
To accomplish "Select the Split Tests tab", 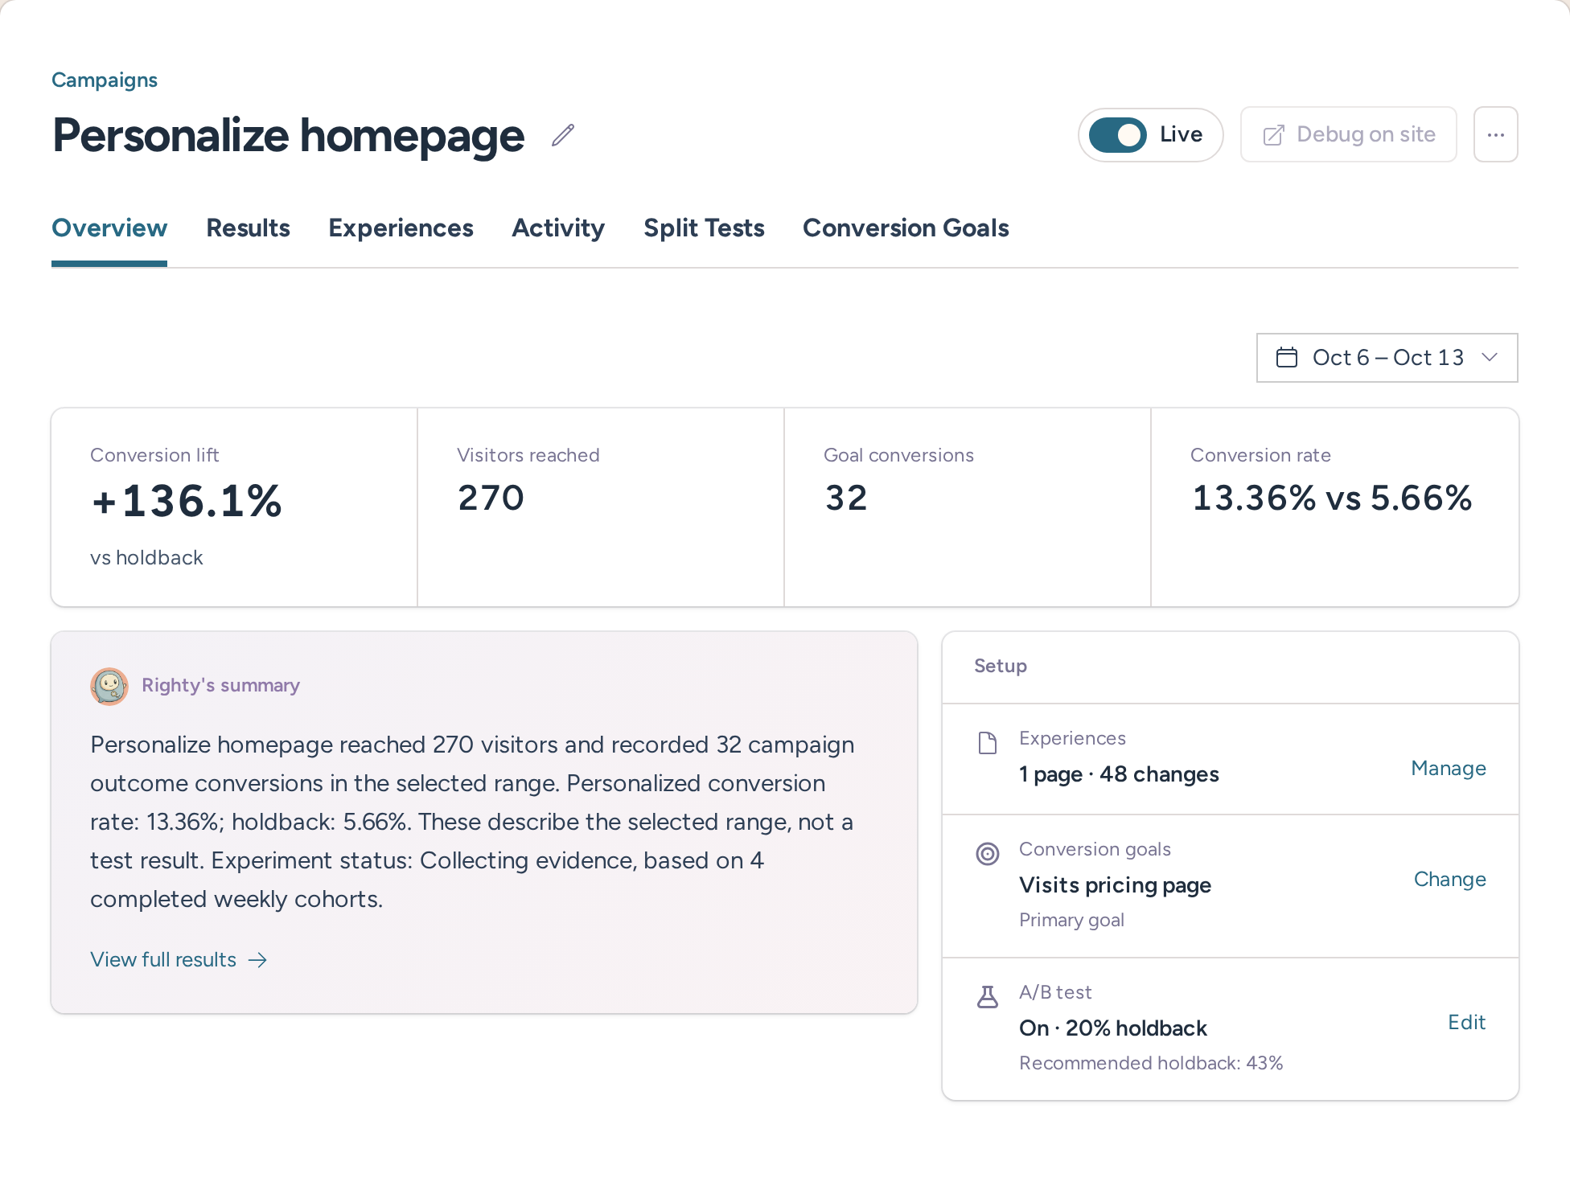I will click(704, 228).
